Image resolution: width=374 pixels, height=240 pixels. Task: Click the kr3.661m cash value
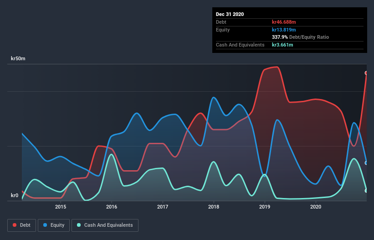point(282,45)
